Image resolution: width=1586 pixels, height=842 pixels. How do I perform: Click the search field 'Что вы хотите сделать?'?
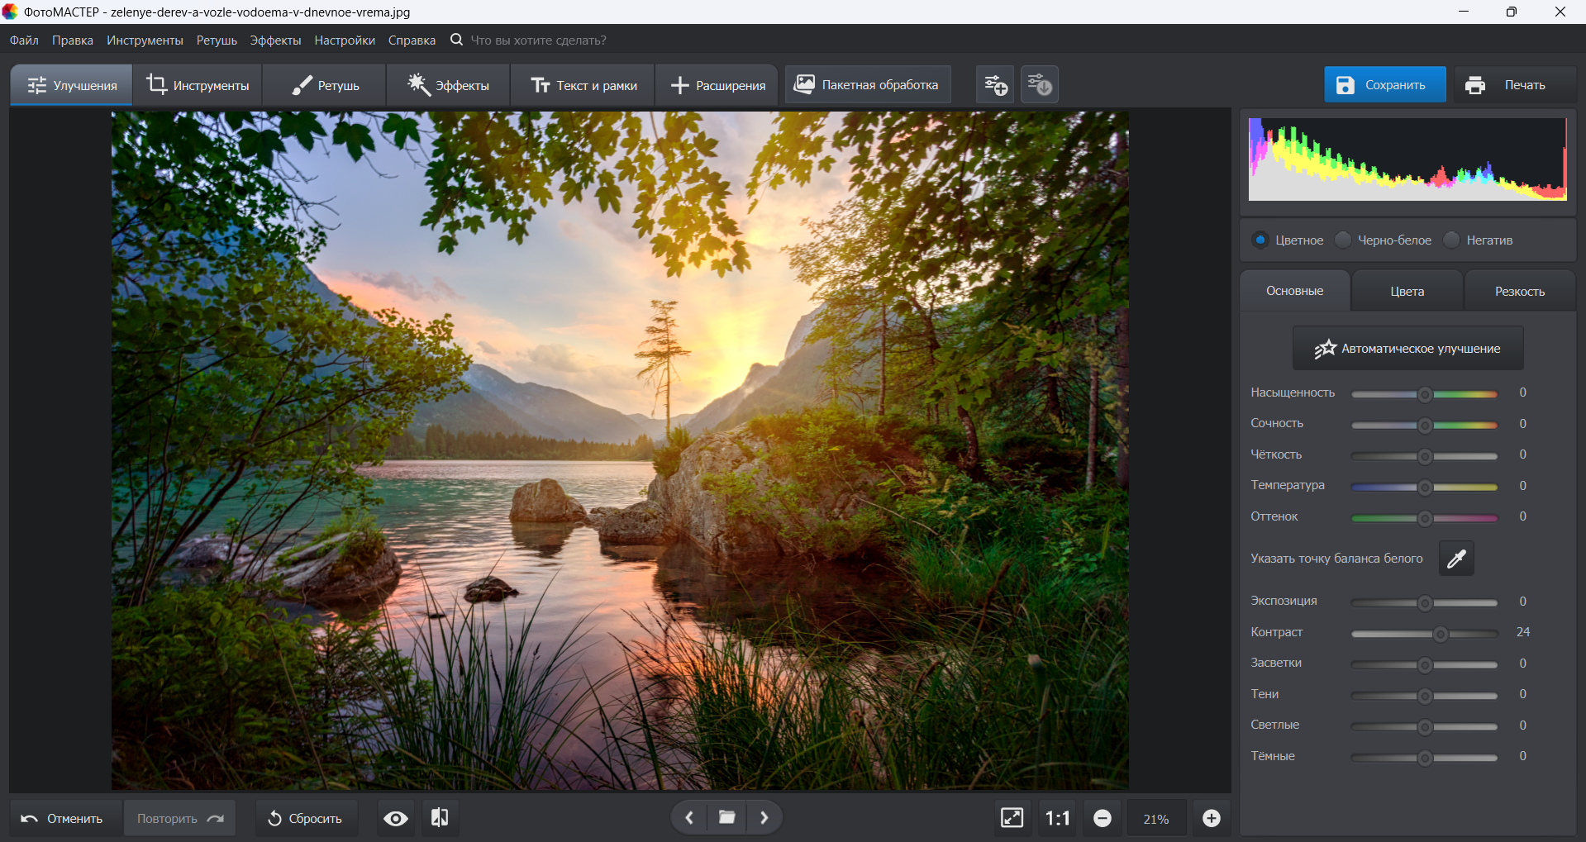538,40
